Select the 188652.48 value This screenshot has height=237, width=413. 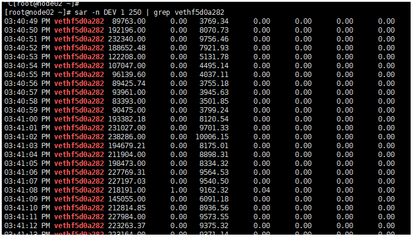coord(127,48)
